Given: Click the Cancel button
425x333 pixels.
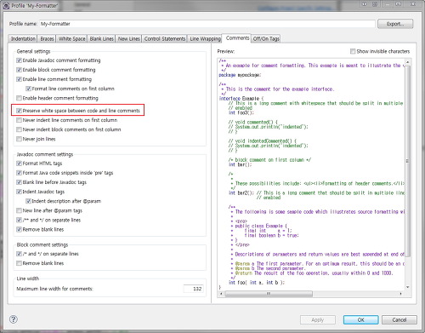Looking at the screenshot, I should 399,319.
